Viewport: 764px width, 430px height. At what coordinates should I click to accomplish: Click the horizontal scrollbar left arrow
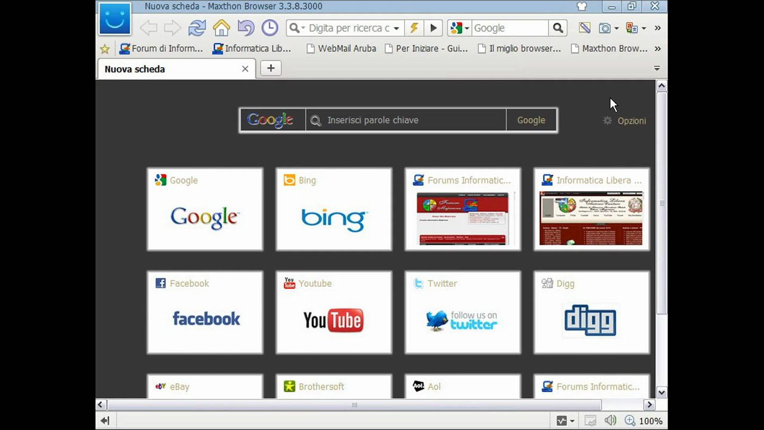(101, 405)
